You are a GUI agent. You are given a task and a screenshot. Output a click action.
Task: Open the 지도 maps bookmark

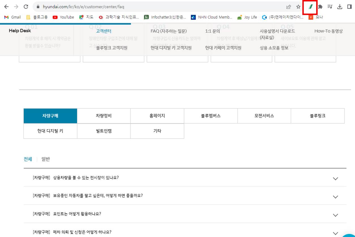pos(86,17)
